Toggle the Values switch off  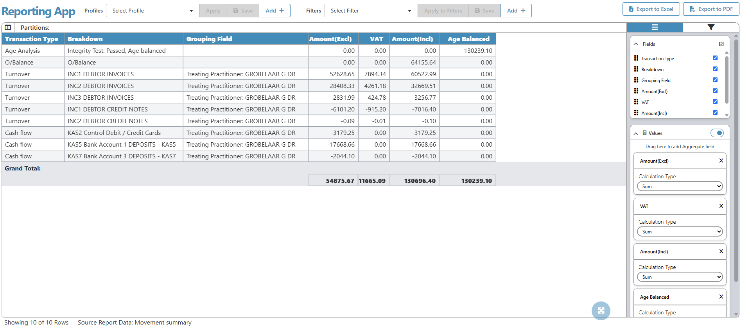[x=717, y=133]
